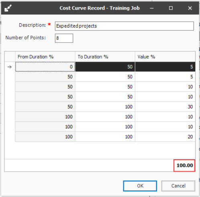The width and height of the screenshot is (200, 197).
Task: Click the row indicator arrow on the first row
Action: click(10, 67)
